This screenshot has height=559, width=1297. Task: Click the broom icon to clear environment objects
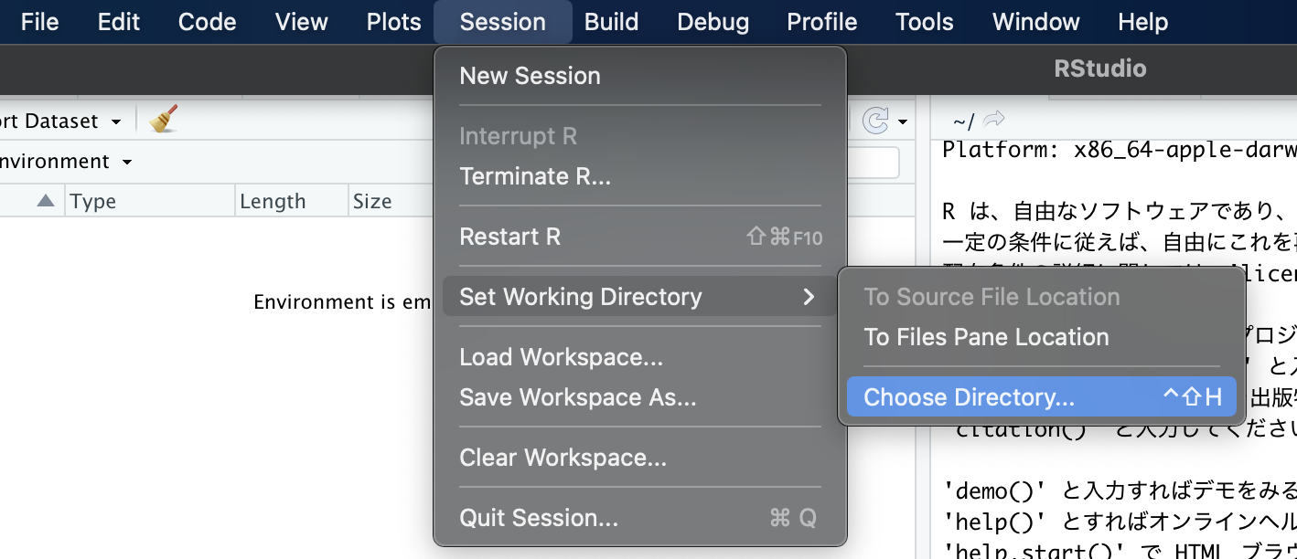[x=165, y=120]
